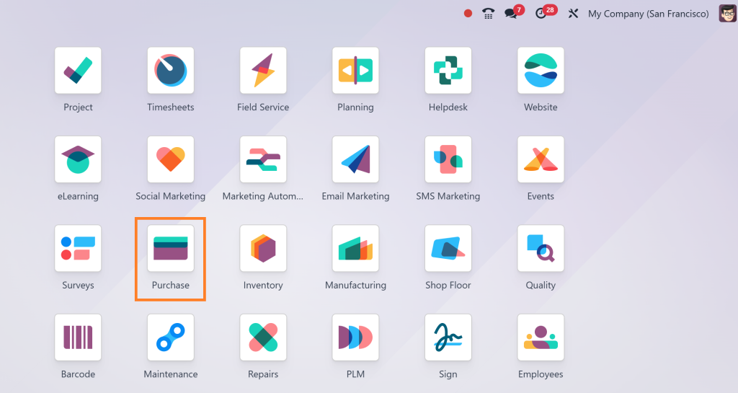Image resolution: width=738 pixels, height=393 pixels.
Task: Open the eLearning app
Action: coord(78,159)
